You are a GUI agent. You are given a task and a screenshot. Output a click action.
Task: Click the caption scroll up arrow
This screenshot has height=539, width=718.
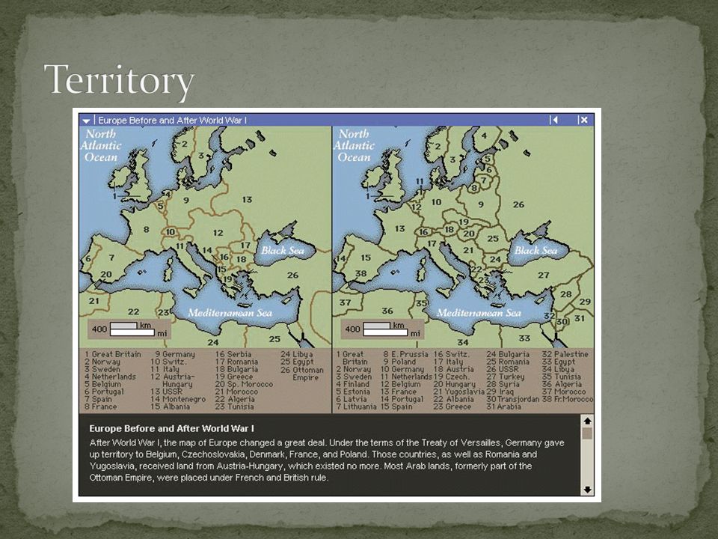pyautogui.click(x=588, y=421)
